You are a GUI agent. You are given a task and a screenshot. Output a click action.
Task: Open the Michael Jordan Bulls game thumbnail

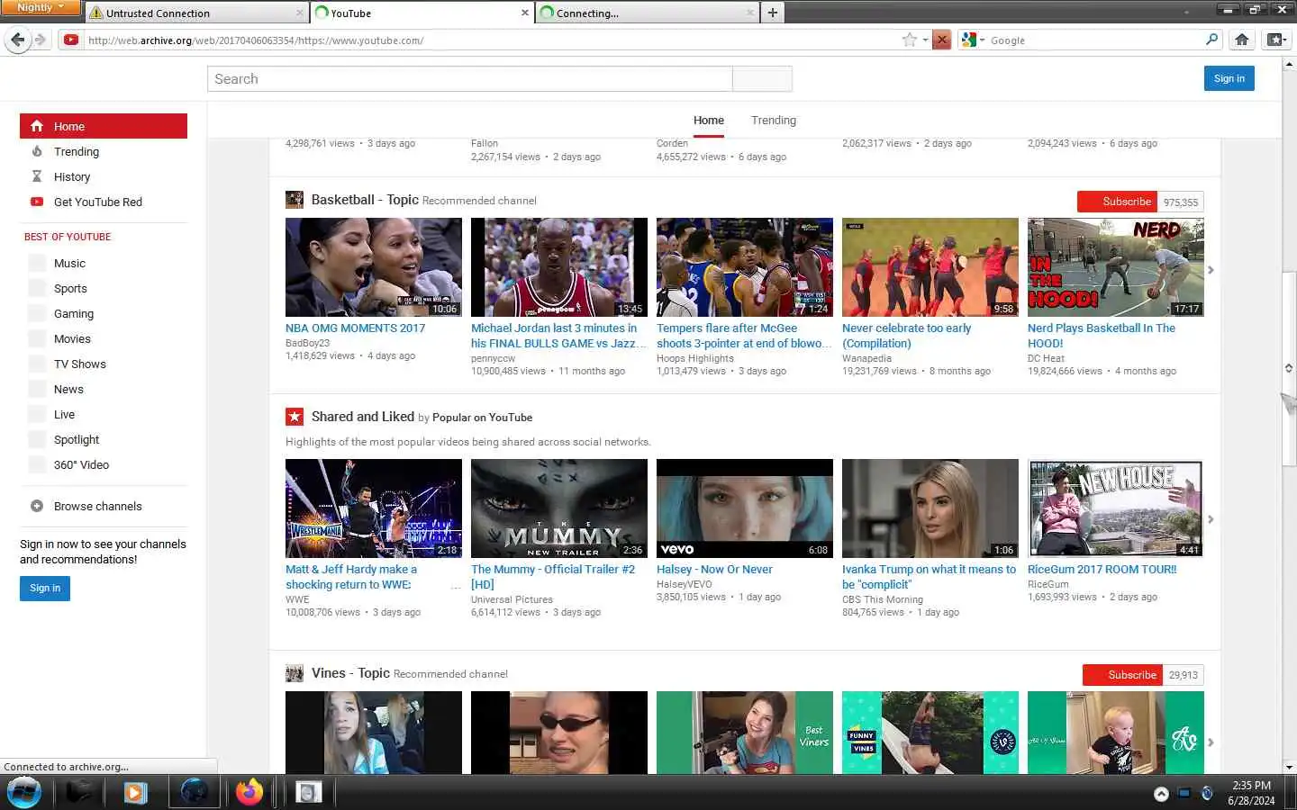(x=559, y=267)
